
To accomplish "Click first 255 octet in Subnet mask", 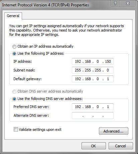I will [x=78, y=70].
